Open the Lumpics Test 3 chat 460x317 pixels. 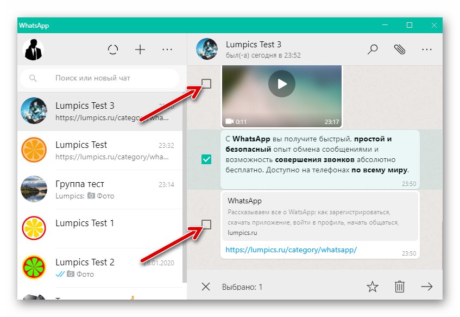click(x=100, y=111)
